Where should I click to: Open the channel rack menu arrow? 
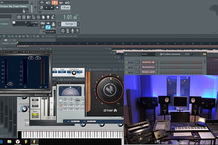(126, 54)
